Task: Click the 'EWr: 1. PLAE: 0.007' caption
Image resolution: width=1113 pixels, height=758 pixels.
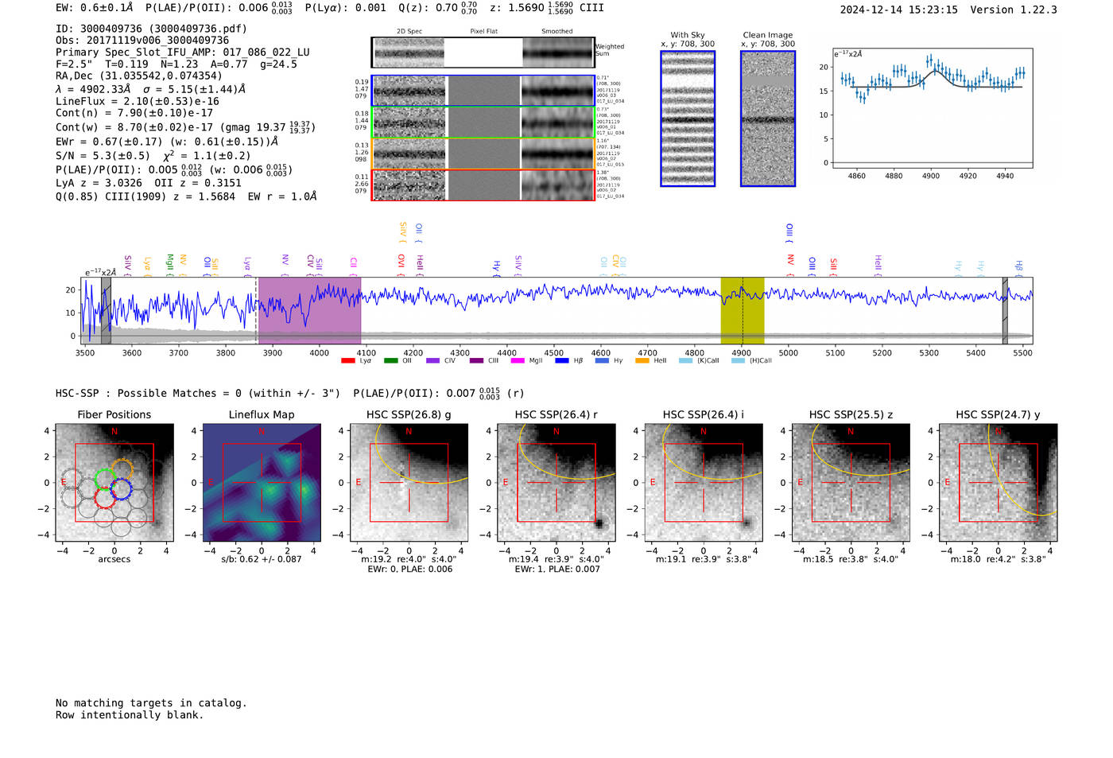Action: (557, 569)
